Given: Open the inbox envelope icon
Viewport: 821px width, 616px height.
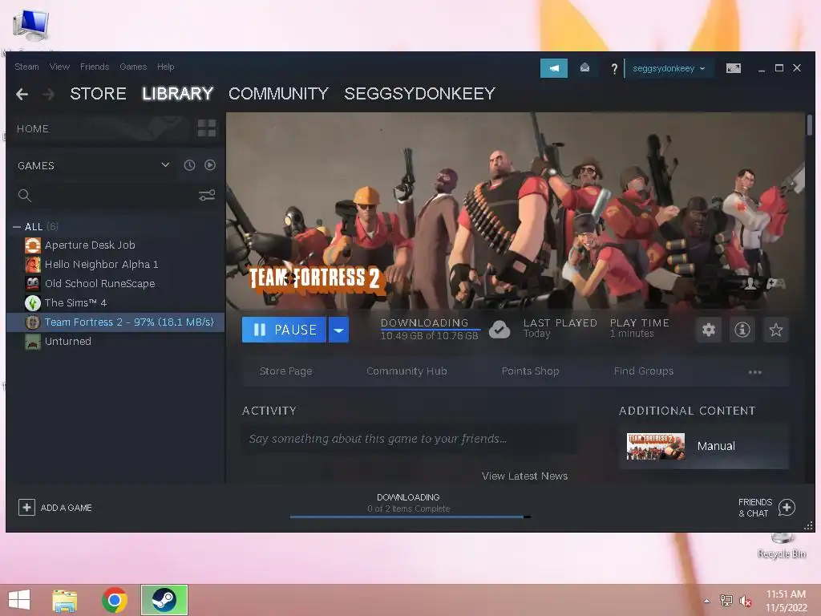Looking at the screenshot, I should (584, 68).
